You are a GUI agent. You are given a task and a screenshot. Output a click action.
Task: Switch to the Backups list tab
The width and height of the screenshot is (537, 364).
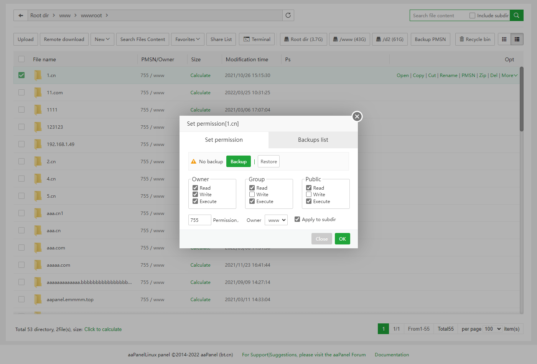point(313,140)
